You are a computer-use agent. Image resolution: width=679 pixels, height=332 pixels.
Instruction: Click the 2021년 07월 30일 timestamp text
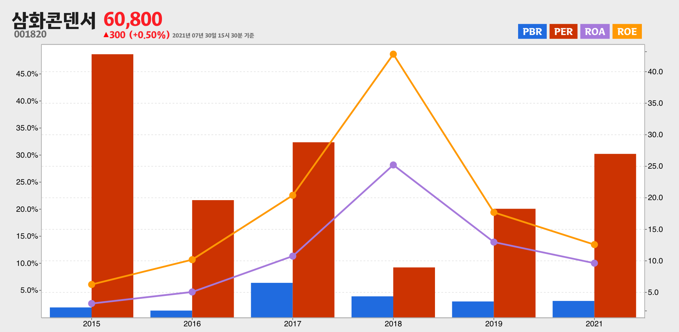[213, 35]
